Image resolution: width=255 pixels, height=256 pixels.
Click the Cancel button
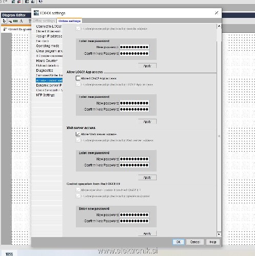[x=195, y=242]
